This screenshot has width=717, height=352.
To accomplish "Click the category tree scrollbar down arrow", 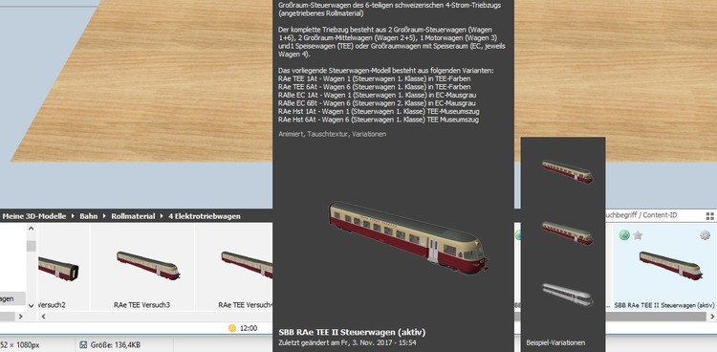I will 31,306.
